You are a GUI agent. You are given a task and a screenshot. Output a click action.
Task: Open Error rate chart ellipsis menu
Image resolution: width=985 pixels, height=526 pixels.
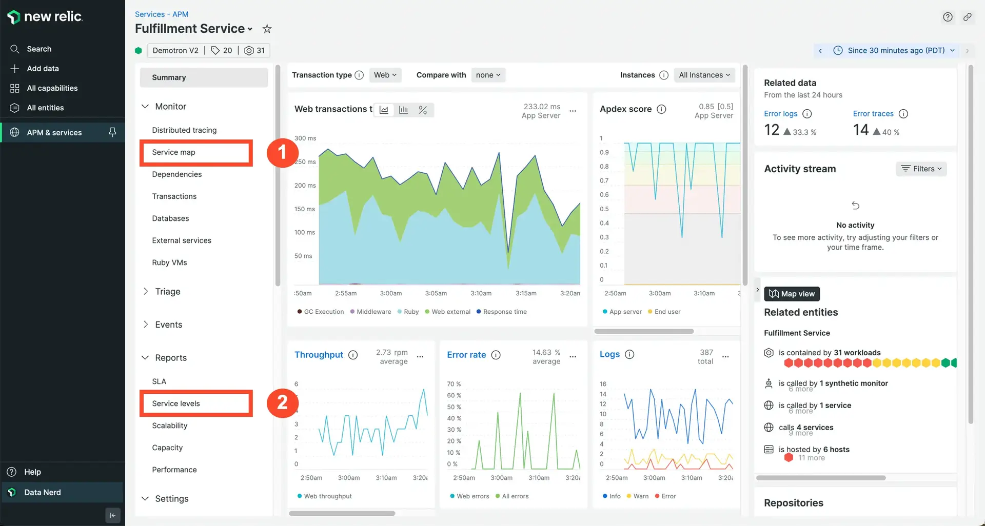pyautogui.click(x=573, y=356)
